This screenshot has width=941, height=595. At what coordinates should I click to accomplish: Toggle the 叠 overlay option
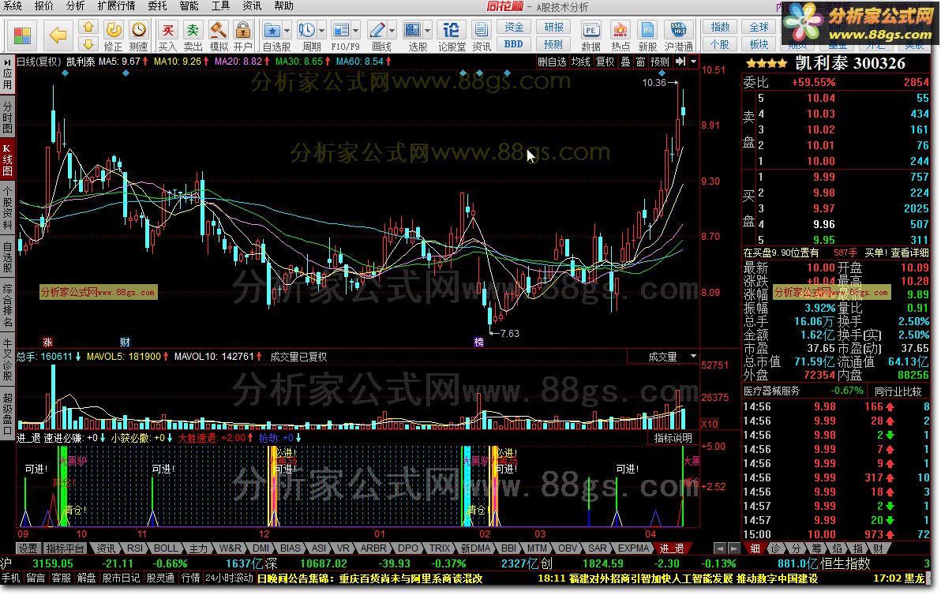(x=625, y=62)
